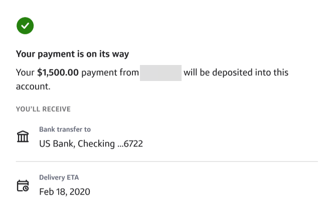Click the year "2020" in delivery date
This screenshot has width=330, height=204.
(80, 191)
